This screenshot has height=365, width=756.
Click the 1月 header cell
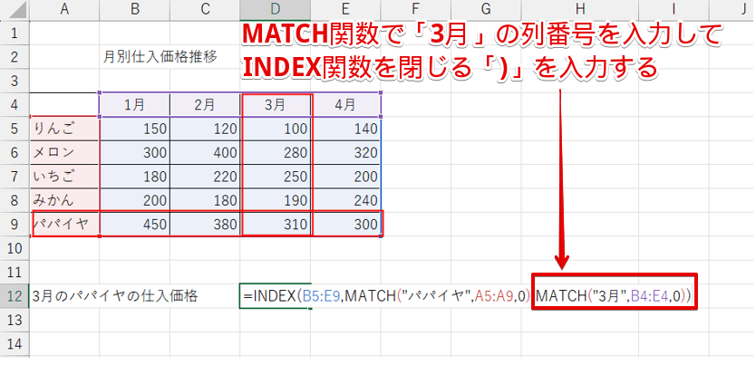(x=134, y=104)
